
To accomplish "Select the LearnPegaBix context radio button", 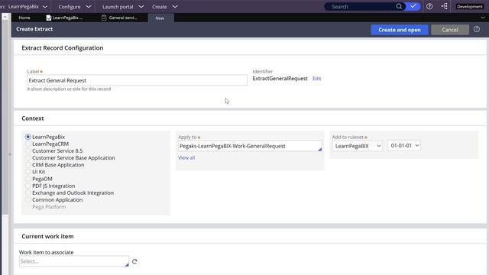I will point(28,137).
